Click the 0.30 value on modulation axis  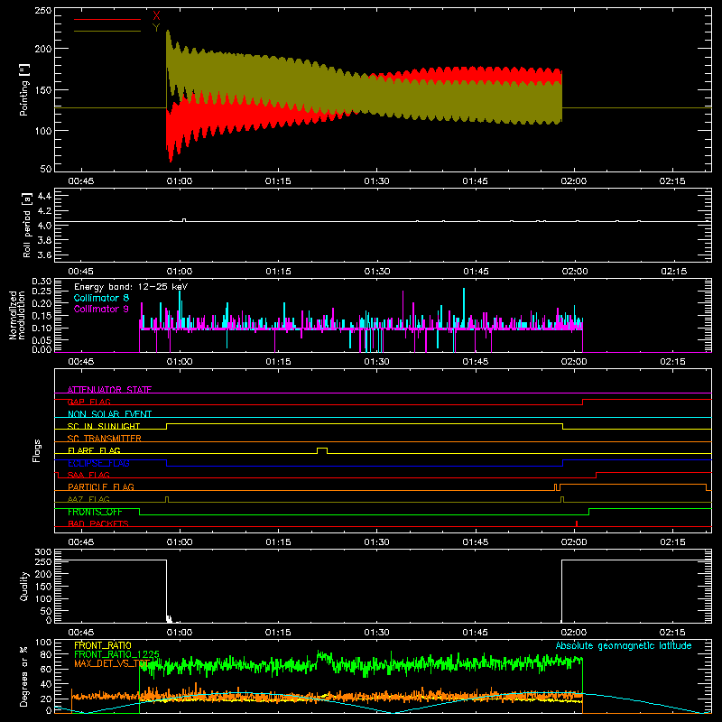(x=42, y=282)
